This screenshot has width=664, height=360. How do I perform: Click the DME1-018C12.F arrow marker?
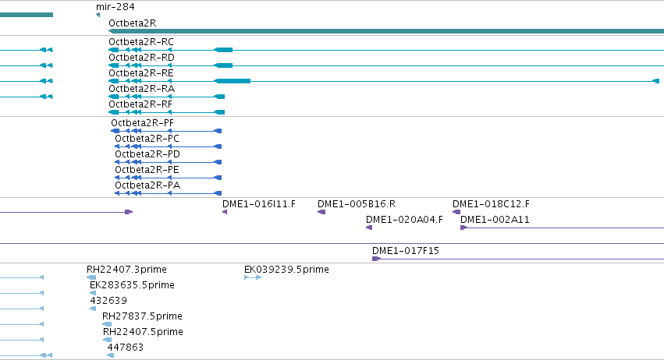pos(456,212)
